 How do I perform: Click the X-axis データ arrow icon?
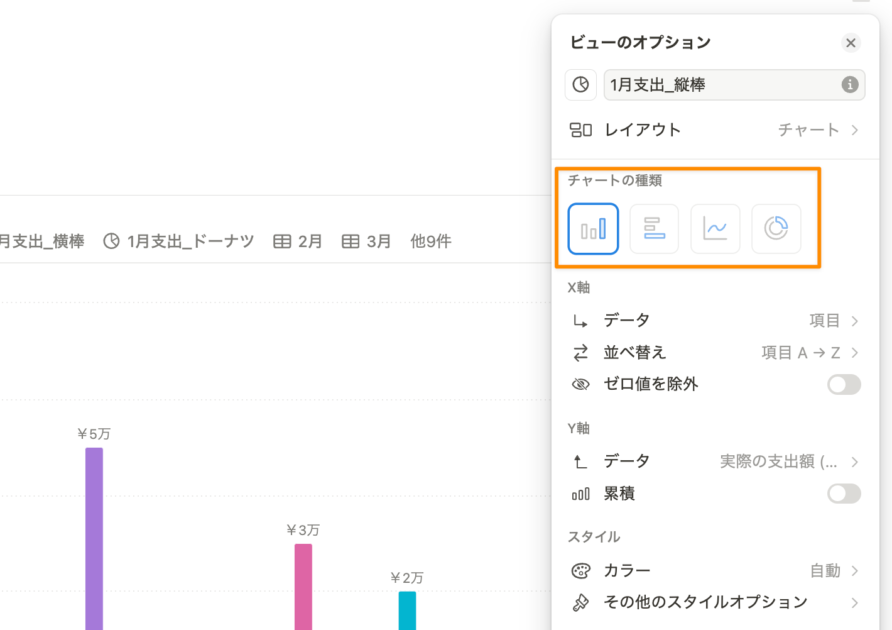point(580,321)
